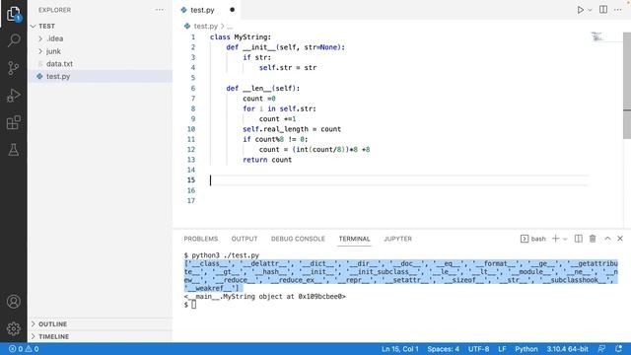Click 'def __len__(self):' line
Image resolution: width=631 pixels, height=355 pixels.
tap(263, 88)
